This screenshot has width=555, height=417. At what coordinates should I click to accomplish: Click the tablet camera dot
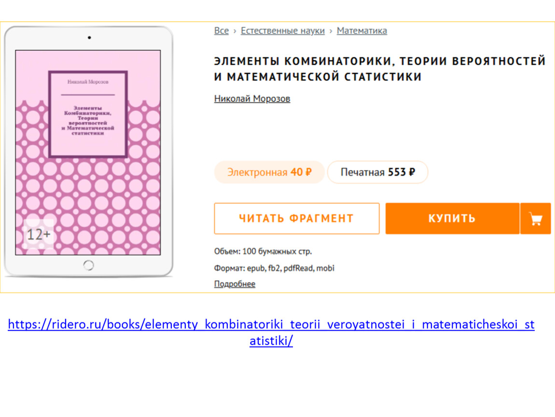[x=89, y=37]
